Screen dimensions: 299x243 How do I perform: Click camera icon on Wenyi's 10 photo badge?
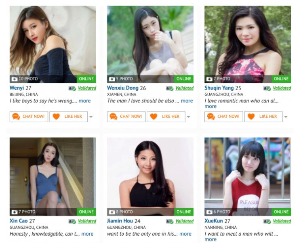click(x=14, y=79)
